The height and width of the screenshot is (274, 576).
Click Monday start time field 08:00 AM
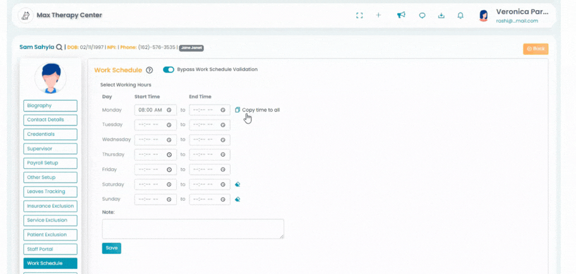[155, 110]
